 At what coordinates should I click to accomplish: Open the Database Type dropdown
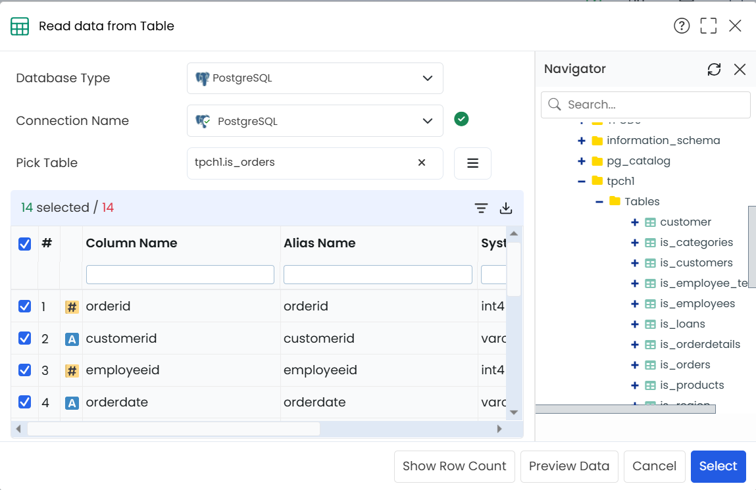(315, 78)
